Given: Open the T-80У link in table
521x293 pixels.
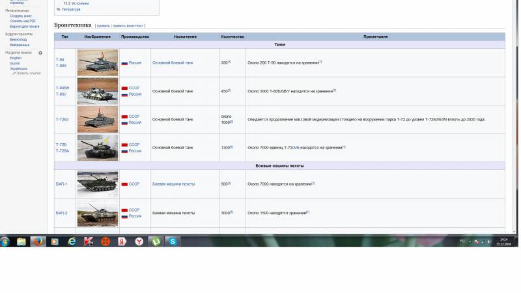Looking at the screenshot, I should point(62,94).
